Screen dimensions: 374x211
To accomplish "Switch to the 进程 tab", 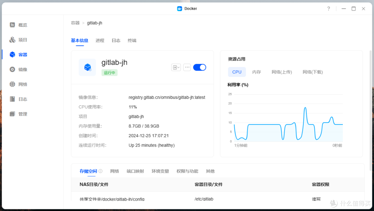I will pyautogui.click(x=100, y=41).
